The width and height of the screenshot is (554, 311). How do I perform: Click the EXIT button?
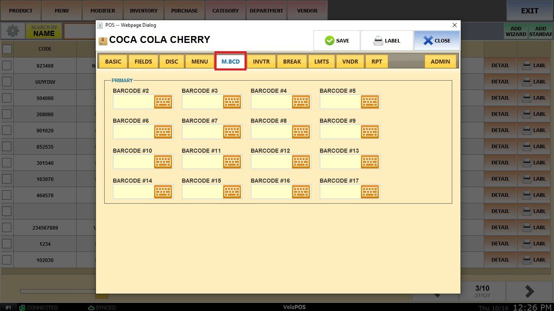point(530,11)
